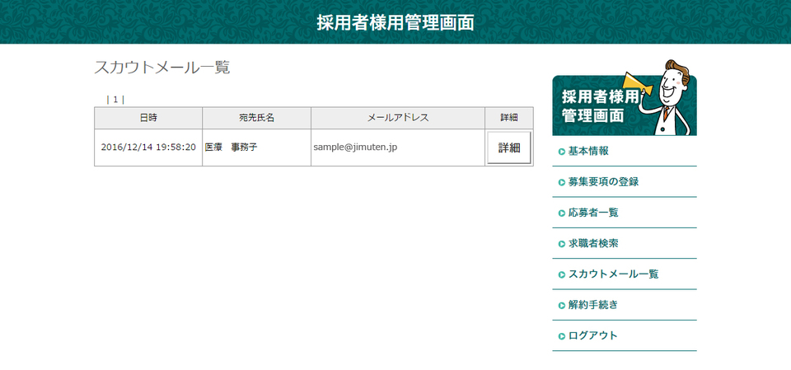Click the 宛先氏名 column header
791x370 pixels.
click(x=257, y=118)
